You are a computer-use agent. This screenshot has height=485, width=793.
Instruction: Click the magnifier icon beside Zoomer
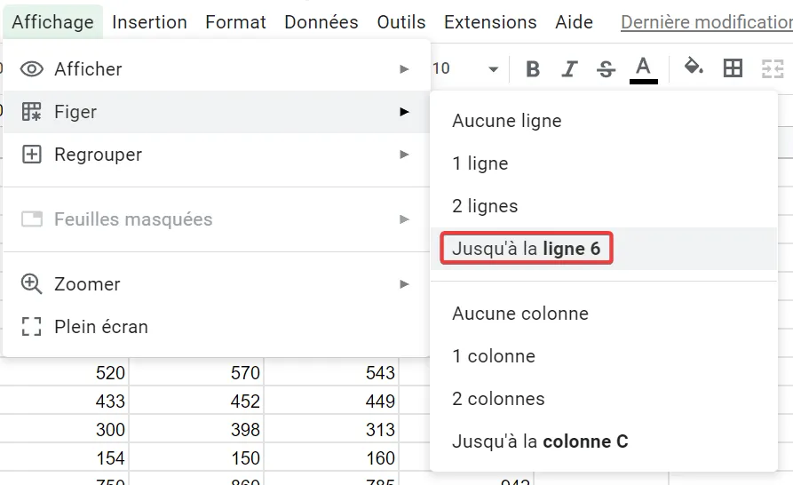pyautogui.click(x=31, y=284)
